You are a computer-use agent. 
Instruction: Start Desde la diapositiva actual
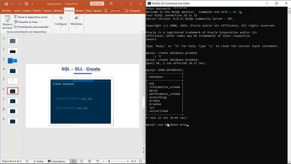(31, 17)
